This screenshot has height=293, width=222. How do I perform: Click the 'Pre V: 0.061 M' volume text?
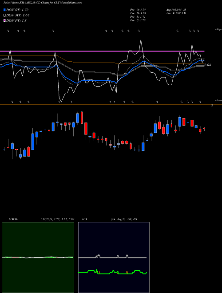click(x=176, y=13)
